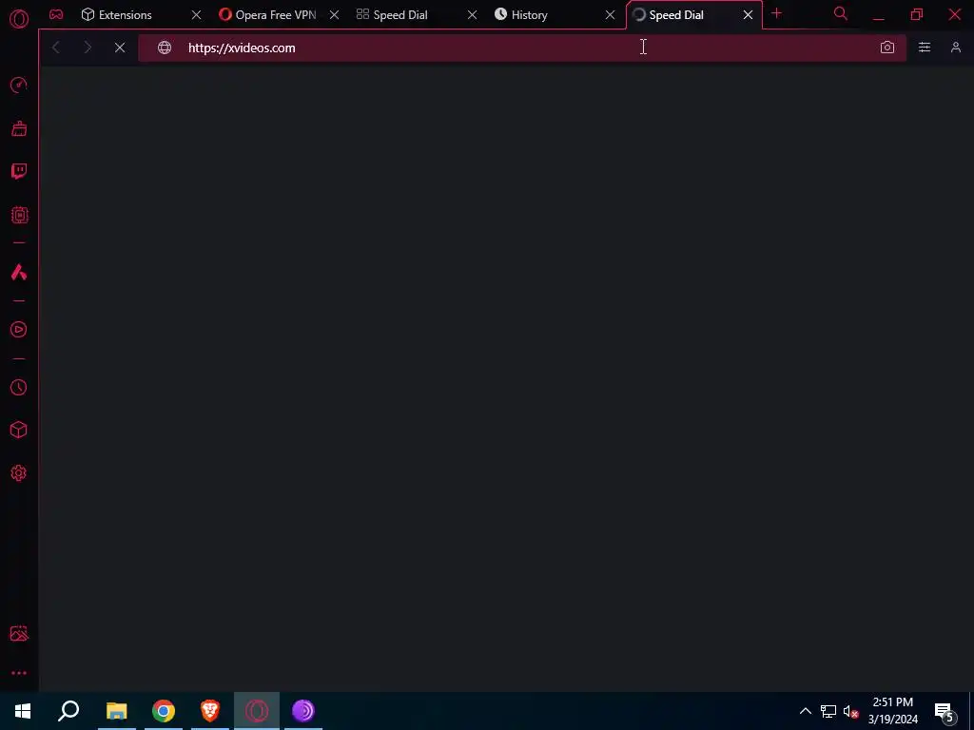Click the globe site info icon
The width and height of the screenshot is (974, 730).
pos(165,48)
